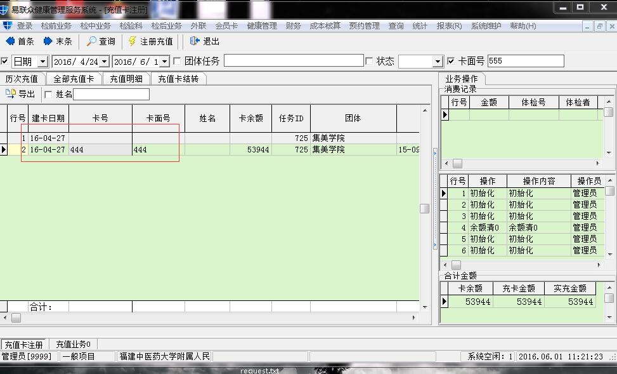This screenshot has width=617, height=374.
Task: Select the 业务操作 tab
Action: (x=461, y=79)
